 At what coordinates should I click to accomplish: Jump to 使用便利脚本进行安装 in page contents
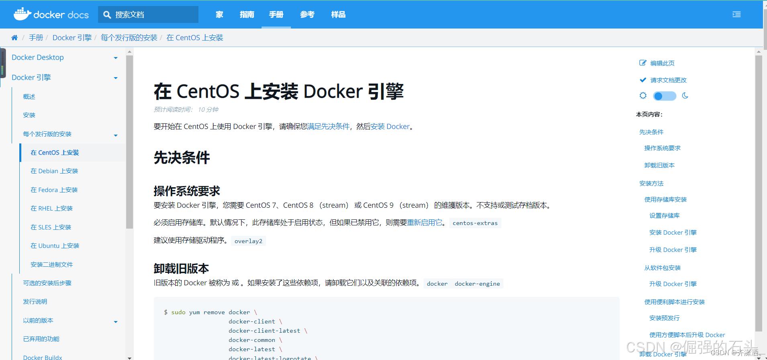pyautogui.click(x=675, y=302)
